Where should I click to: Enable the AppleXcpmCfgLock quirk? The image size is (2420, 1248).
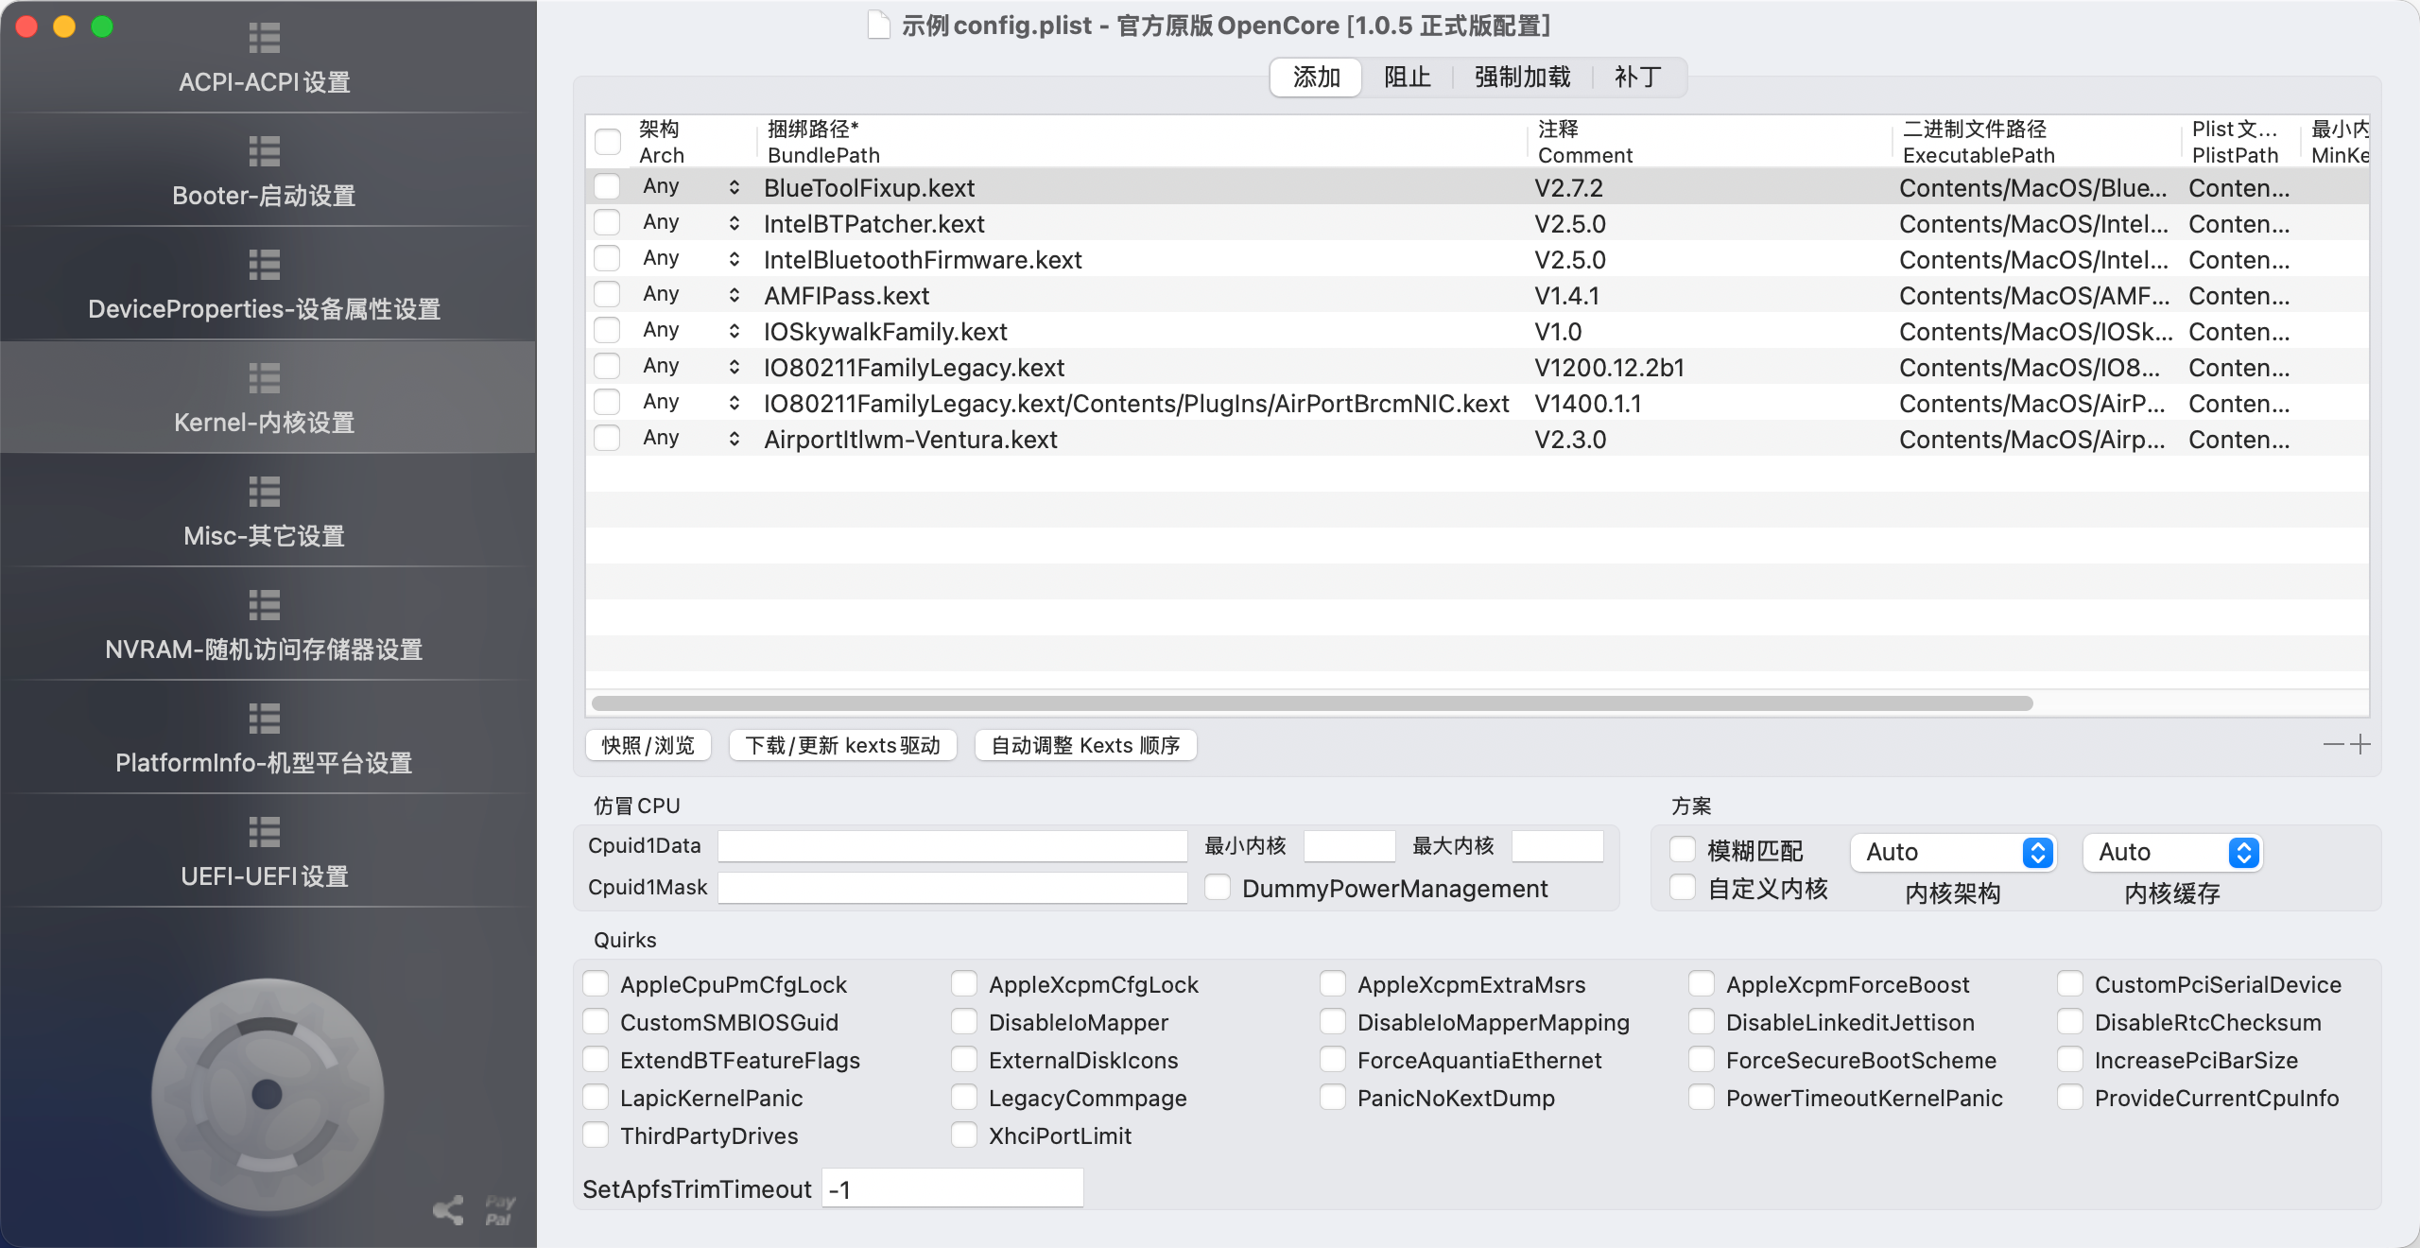pyautogui.click(x=964, y=984)
